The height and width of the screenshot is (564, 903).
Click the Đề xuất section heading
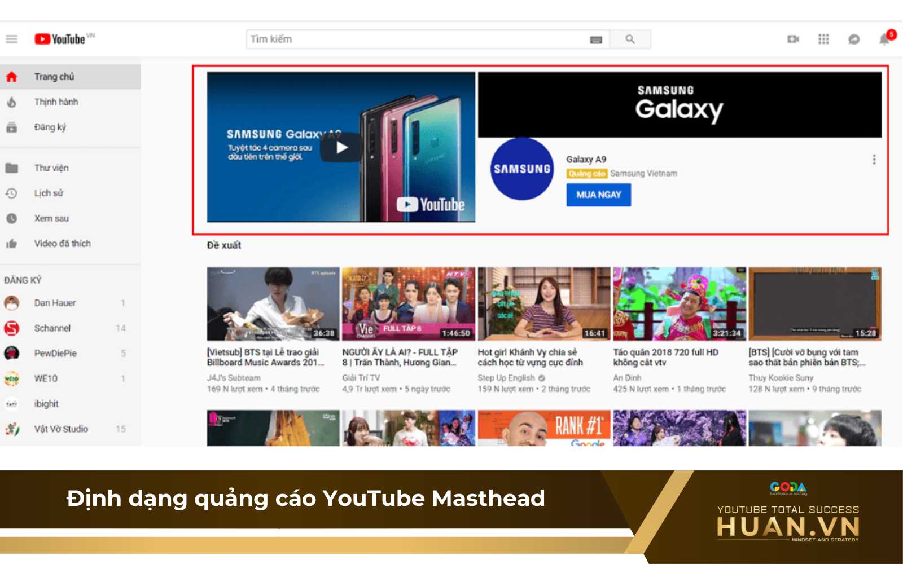pyautogui.click(x=224, y=245)
